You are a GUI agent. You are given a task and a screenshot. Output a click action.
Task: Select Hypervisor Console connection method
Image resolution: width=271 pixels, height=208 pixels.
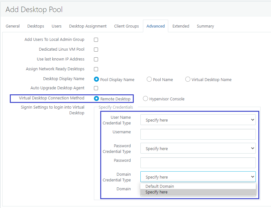point(145,99)
